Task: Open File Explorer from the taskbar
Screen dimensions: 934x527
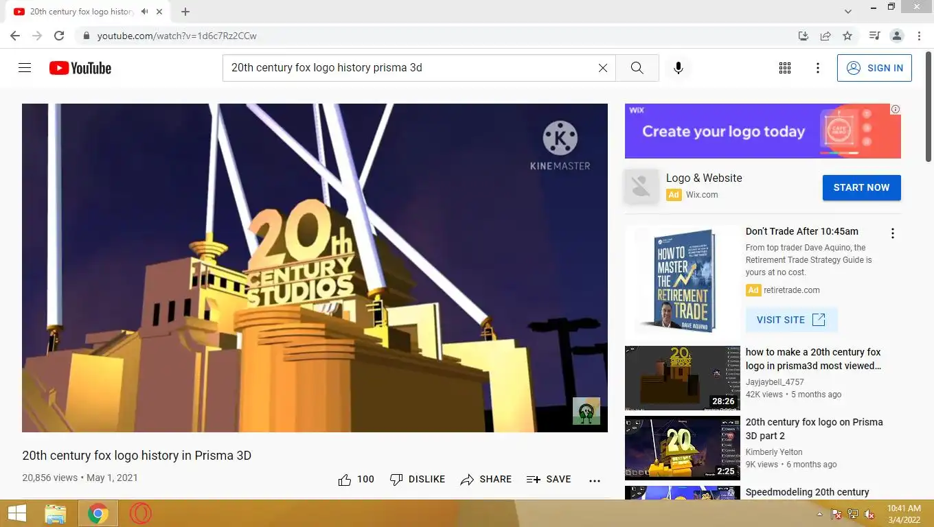Action: coord(55,513)
